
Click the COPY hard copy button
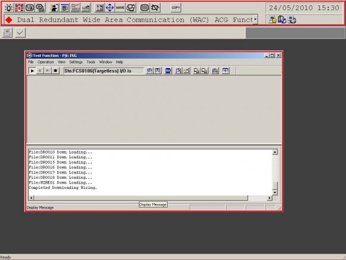point(175,8)
